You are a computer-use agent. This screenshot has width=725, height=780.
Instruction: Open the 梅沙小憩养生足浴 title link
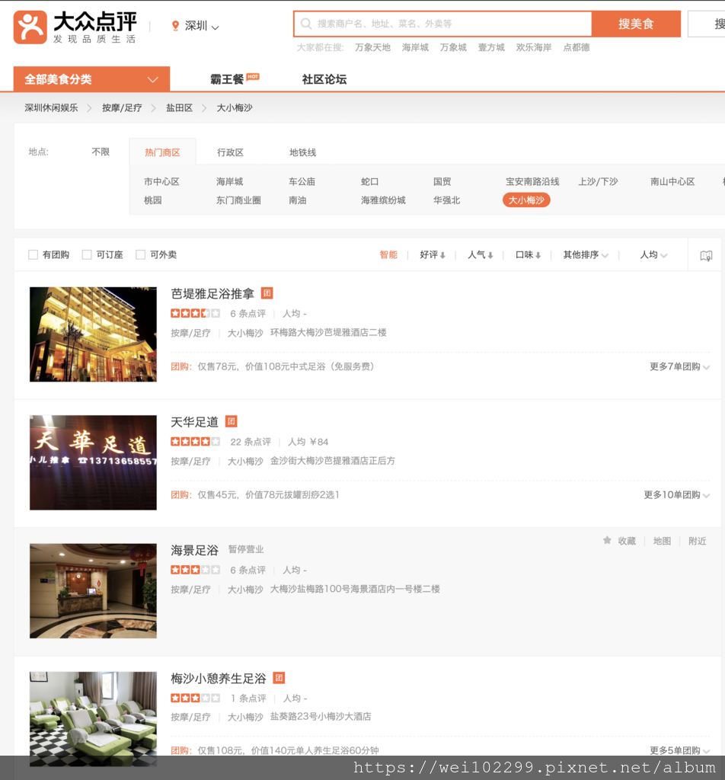(x=219, y=678)
